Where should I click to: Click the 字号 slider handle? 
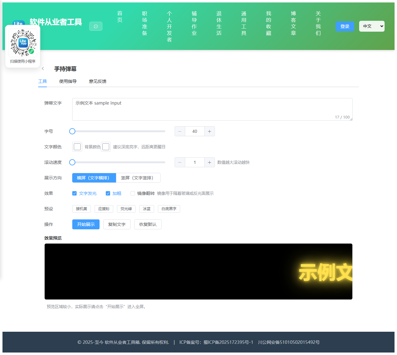pos(72,131)
